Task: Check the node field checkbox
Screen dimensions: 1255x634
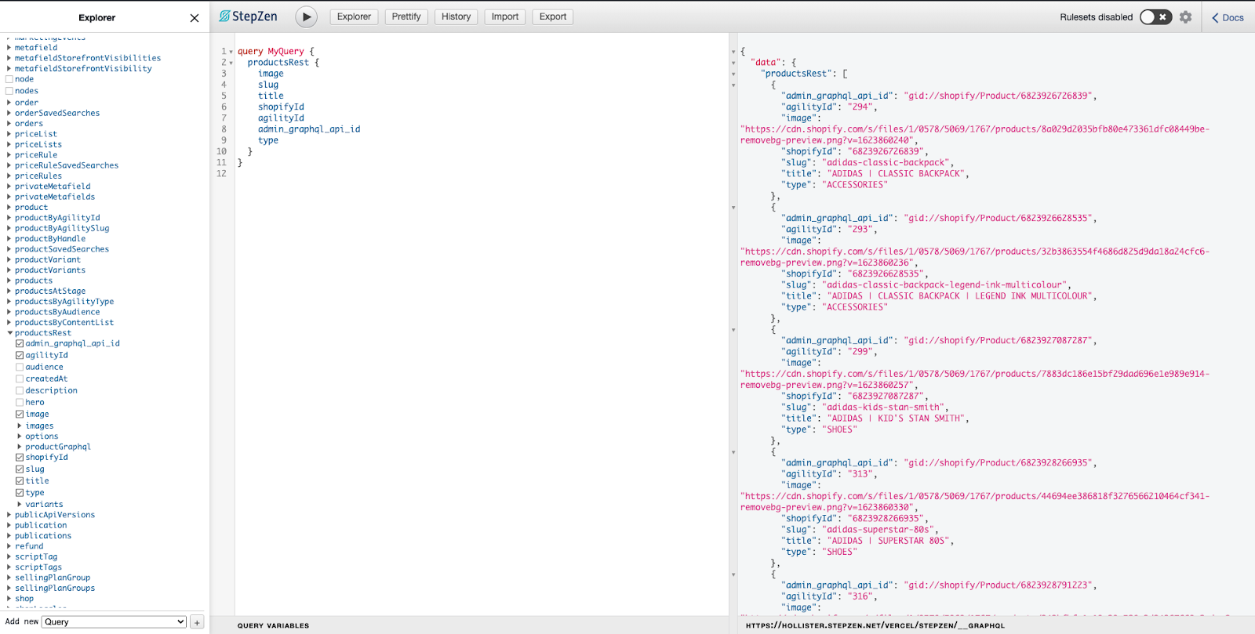Action: point(9,79)
